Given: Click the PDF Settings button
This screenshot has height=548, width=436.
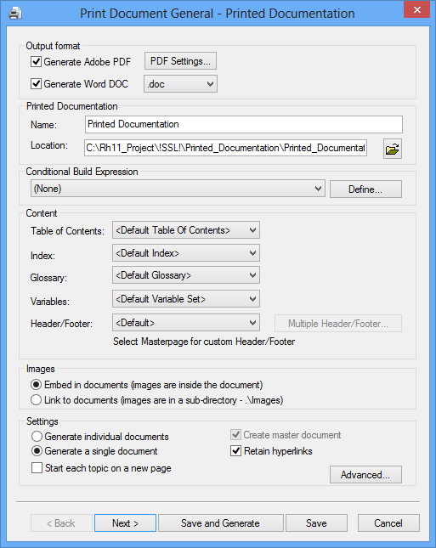Looking at the screenshot, I should (x=180, y=61).
